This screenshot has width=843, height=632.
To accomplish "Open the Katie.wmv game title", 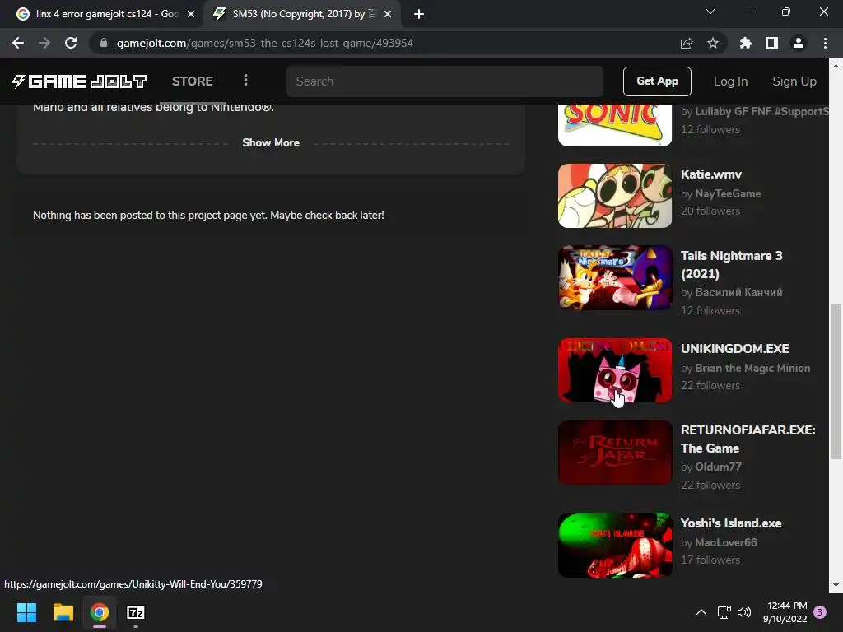I will point(710,174).
